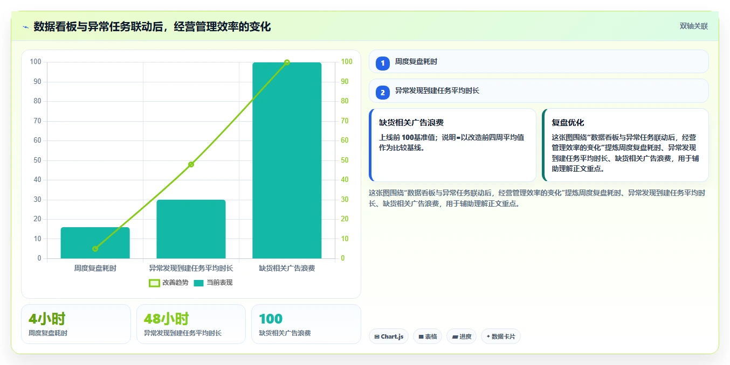Click the 复盘优化 card body text
This screenshot has height=365, width=730.
625,153
